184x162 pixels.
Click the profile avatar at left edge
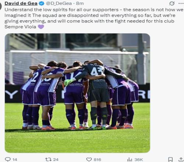[x=1, y=6]
